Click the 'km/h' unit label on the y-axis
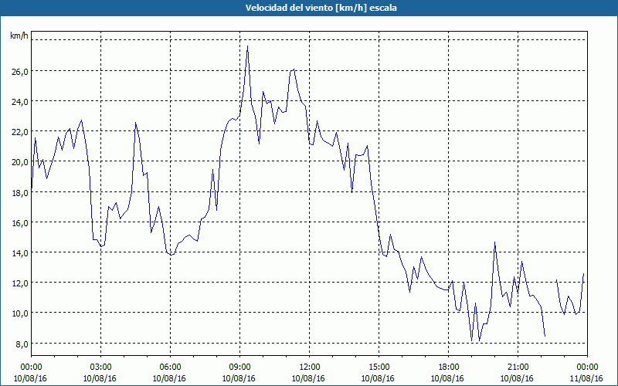This screenshot has width=618, height=386. pyautogui.click(x=19, y=36)
